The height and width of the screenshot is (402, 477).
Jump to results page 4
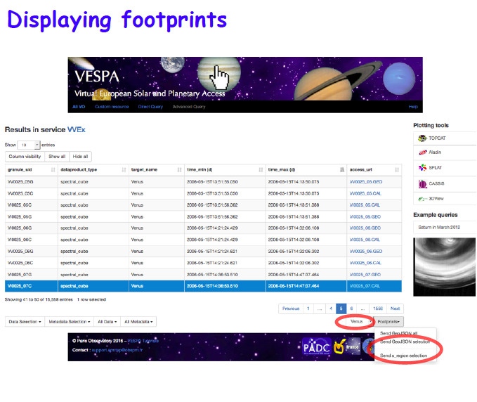pyautogui.click(x=331, y=309)
